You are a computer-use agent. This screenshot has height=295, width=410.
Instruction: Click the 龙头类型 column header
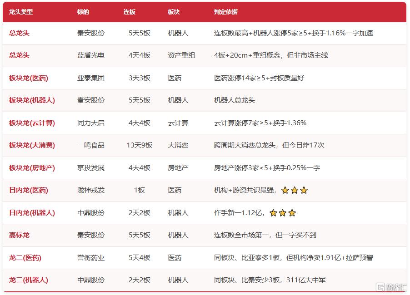(21, 12)
